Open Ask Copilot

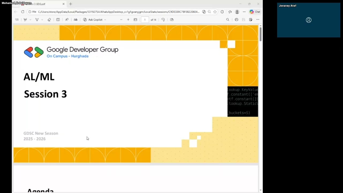point(93,20)
